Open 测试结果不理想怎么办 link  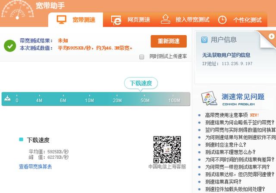coord(230,152)
